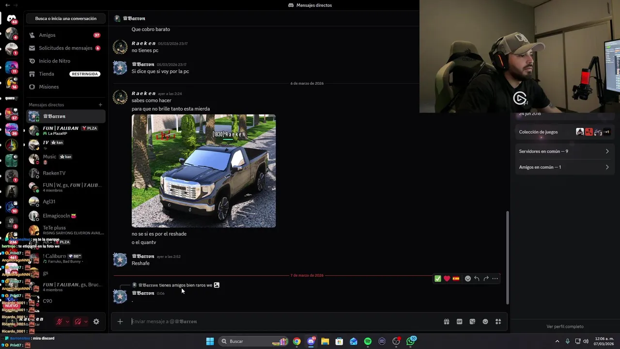Open the C90 conversation
Screen dimensions: 620x349
66,301
